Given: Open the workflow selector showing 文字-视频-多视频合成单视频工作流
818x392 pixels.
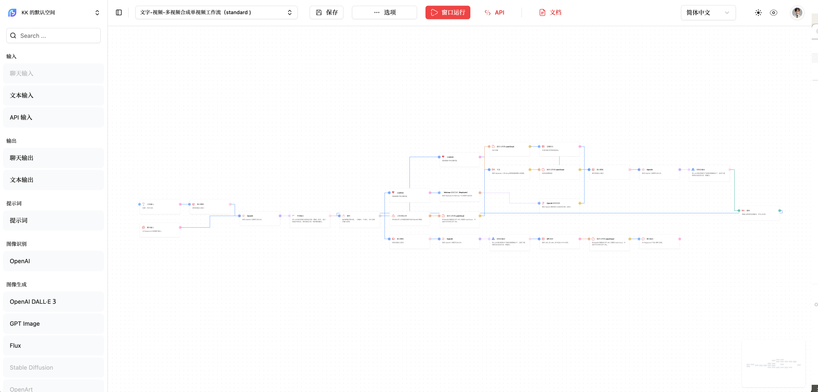Looking at the screenshot, I should 216,12.
